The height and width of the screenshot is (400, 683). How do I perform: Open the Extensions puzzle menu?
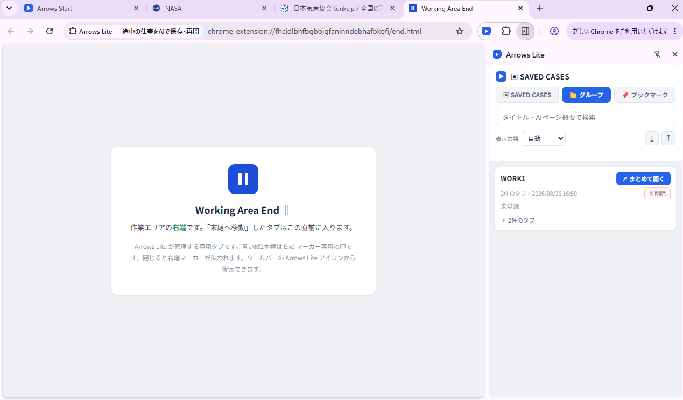click(x=506, y=31)
